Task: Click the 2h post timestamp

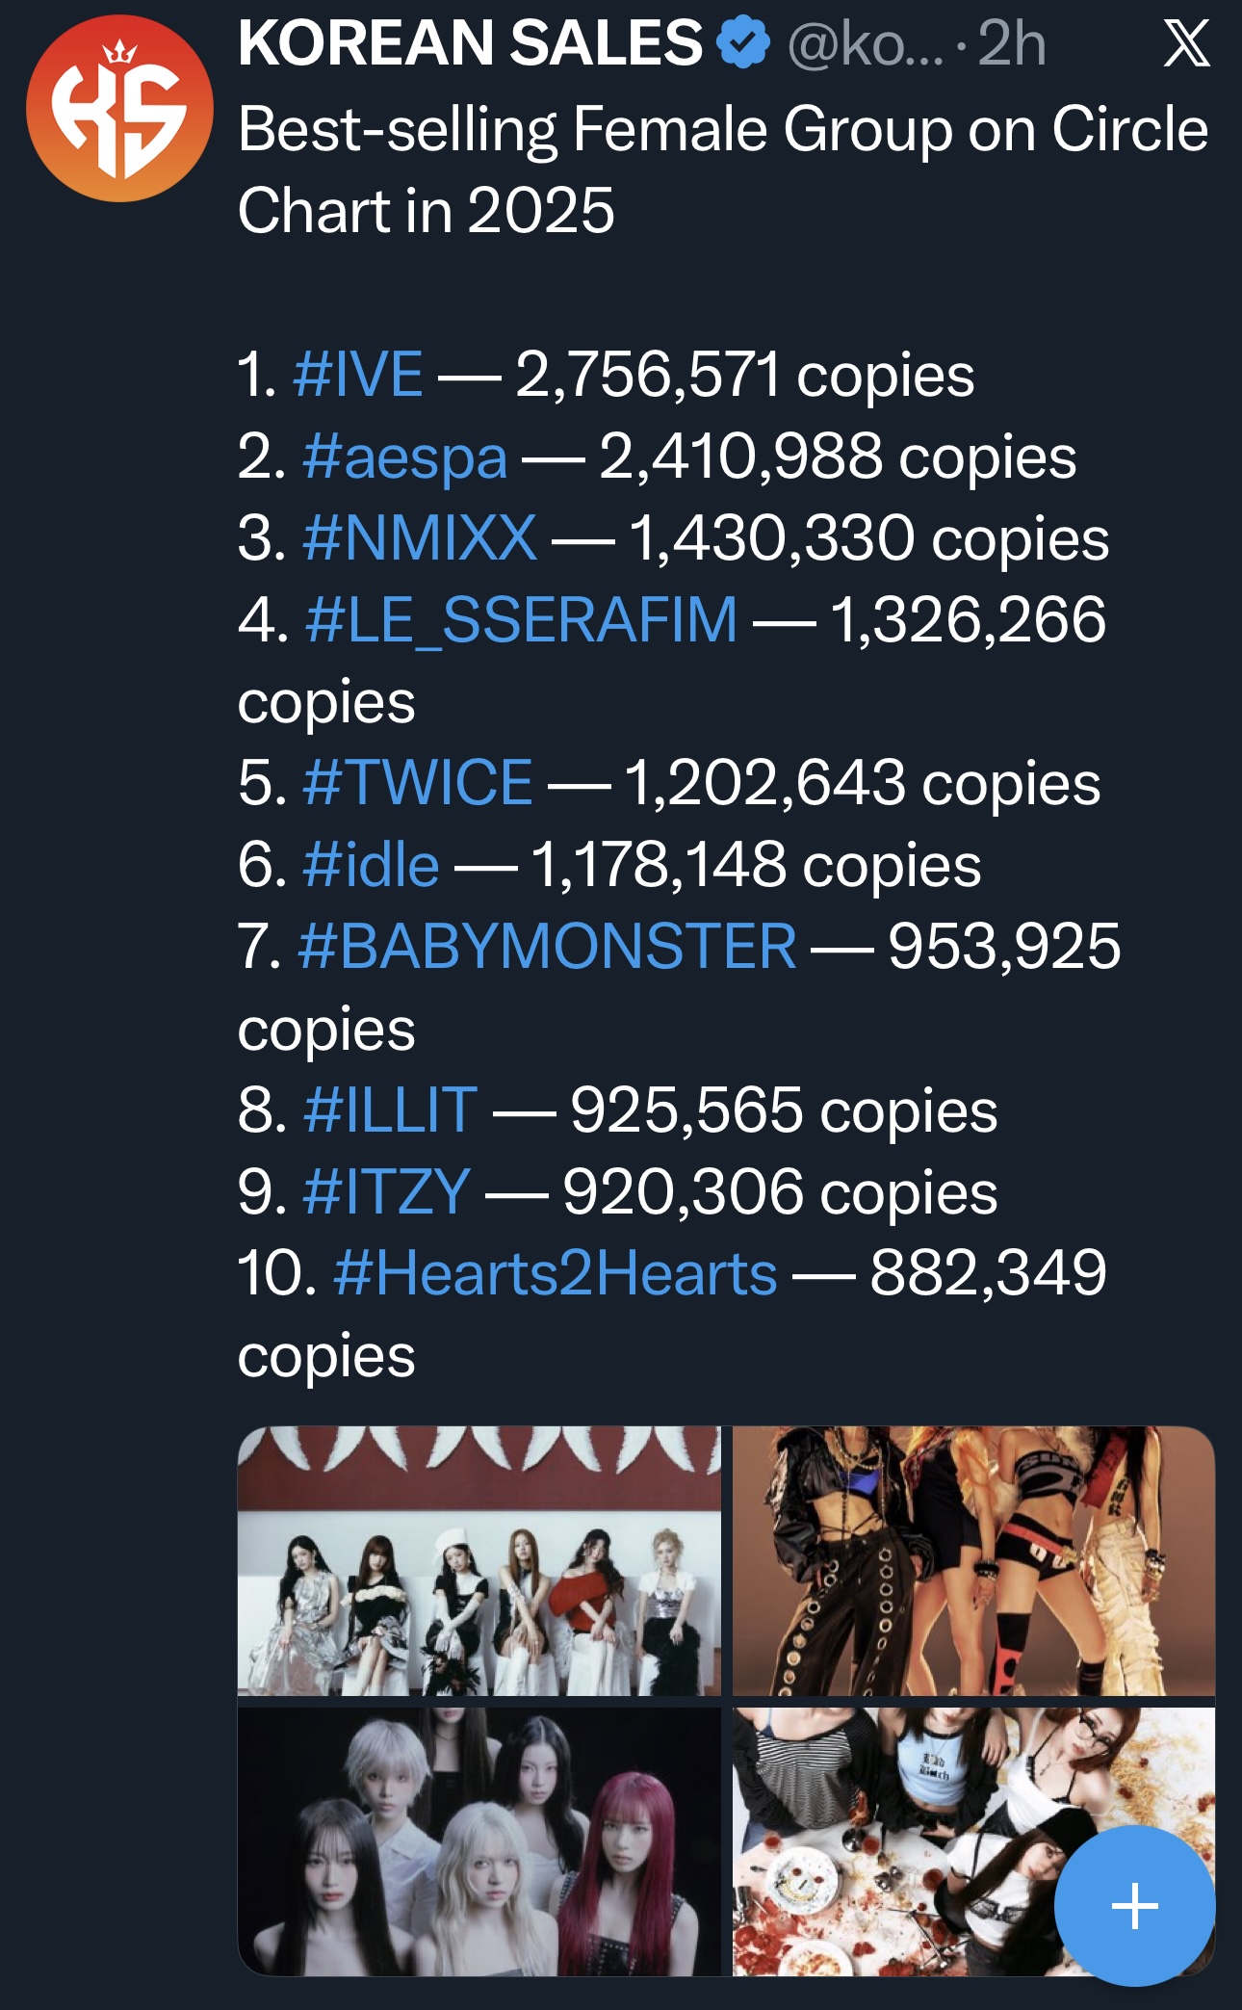Action: (1012, 44)
